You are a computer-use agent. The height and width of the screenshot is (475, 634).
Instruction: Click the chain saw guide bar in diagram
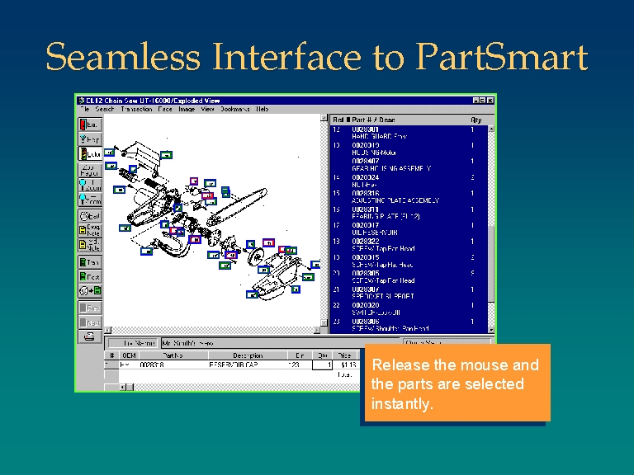(x=237, y=207)
